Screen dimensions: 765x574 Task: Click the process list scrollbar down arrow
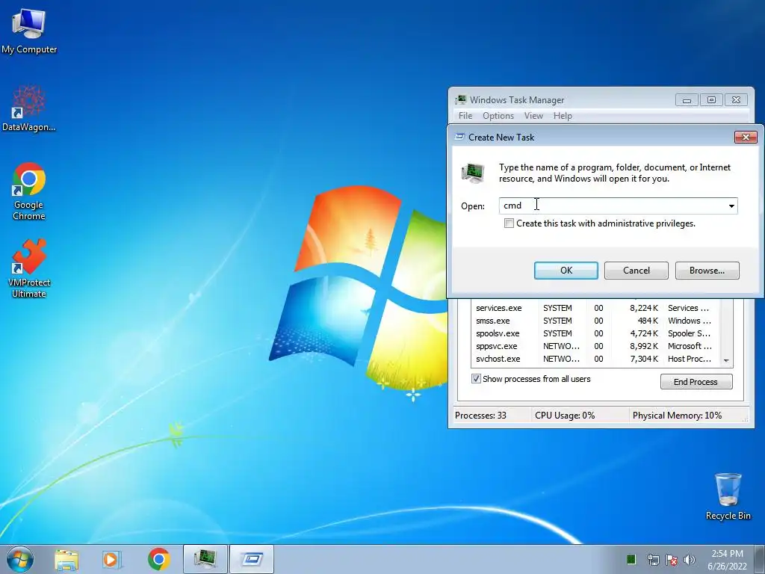click(726, 360)
